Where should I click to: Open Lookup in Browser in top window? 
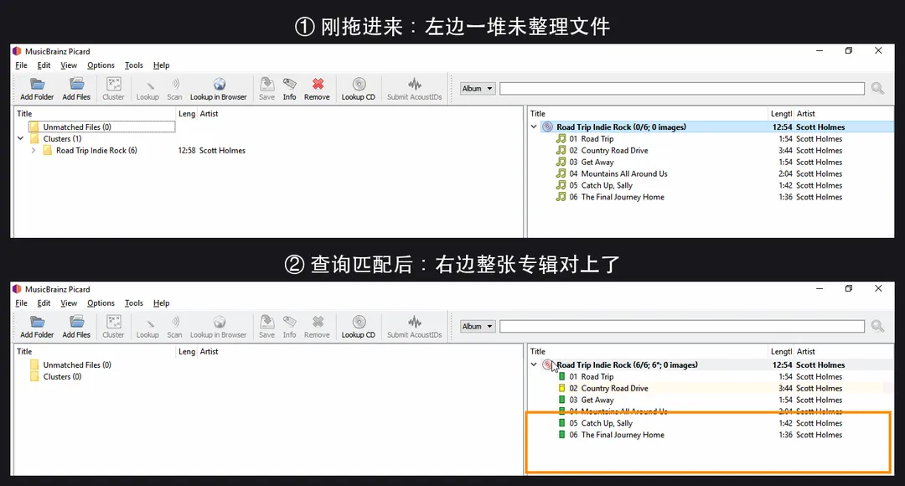point(218,89)
